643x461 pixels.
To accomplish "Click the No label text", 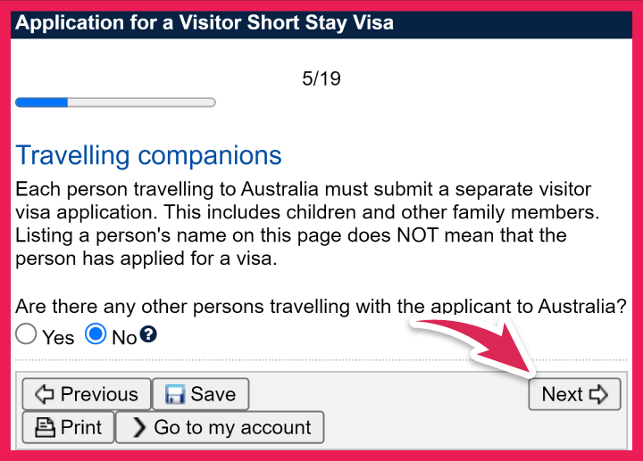I will pyautogui.click(x=124, y=338).
